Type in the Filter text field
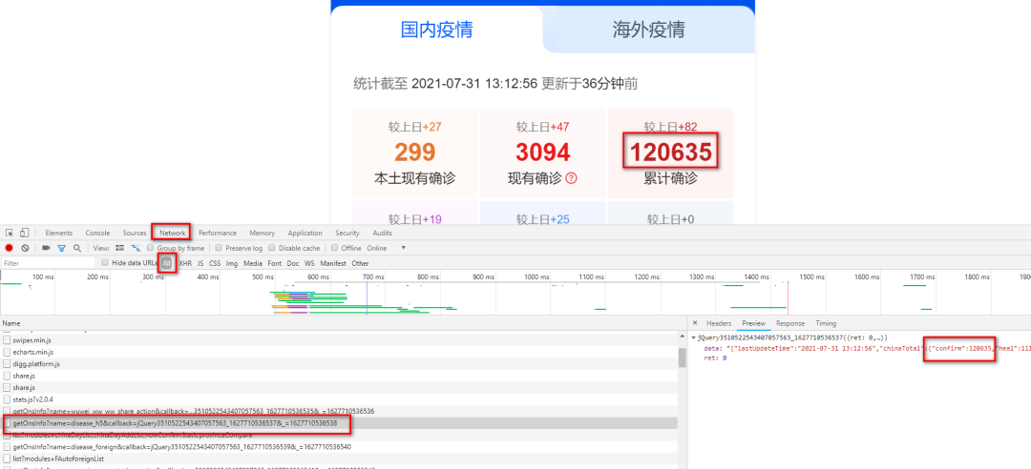The height and width of the screenshot is (469, 1031). pos(48,263)
